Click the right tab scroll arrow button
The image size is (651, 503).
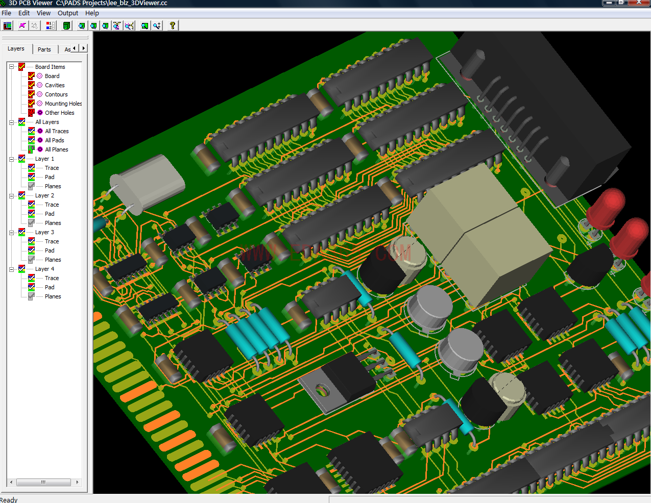pyautogui.click(x=83, y=48)
